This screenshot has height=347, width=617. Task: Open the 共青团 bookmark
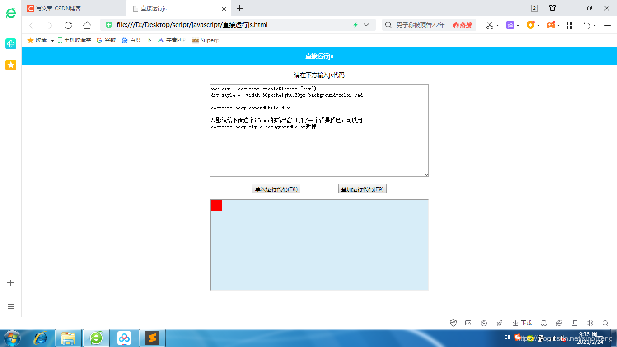[172, 40]
